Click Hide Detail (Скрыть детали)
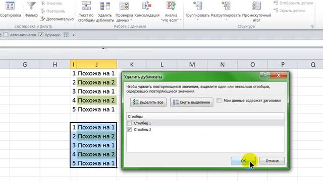Screen dimensions: 323x181 [x=289, y=11]
